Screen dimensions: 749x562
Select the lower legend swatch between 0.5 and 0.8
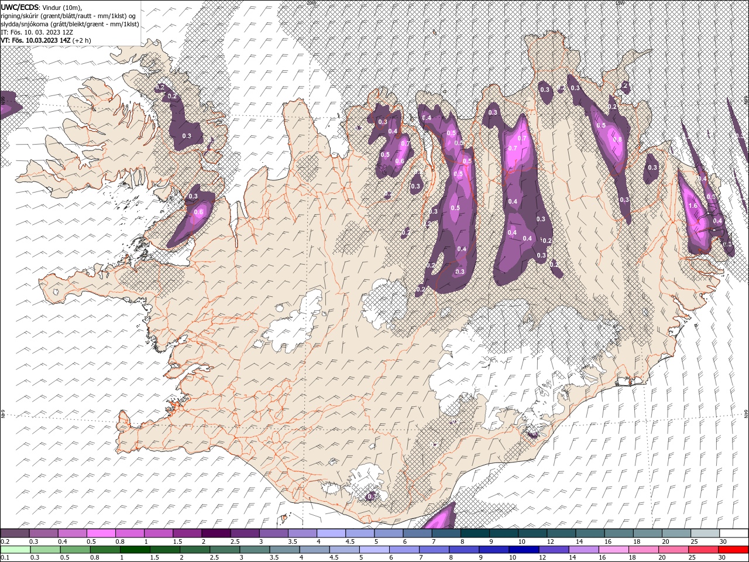tap(75, 550)
